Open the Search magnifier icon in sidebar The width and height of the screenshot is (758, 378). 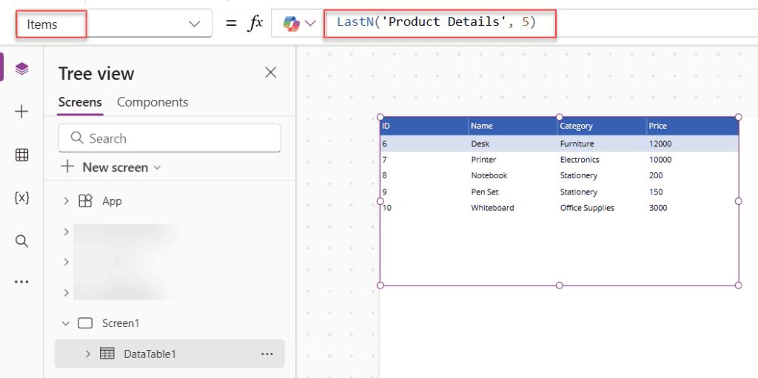[21, 240]
